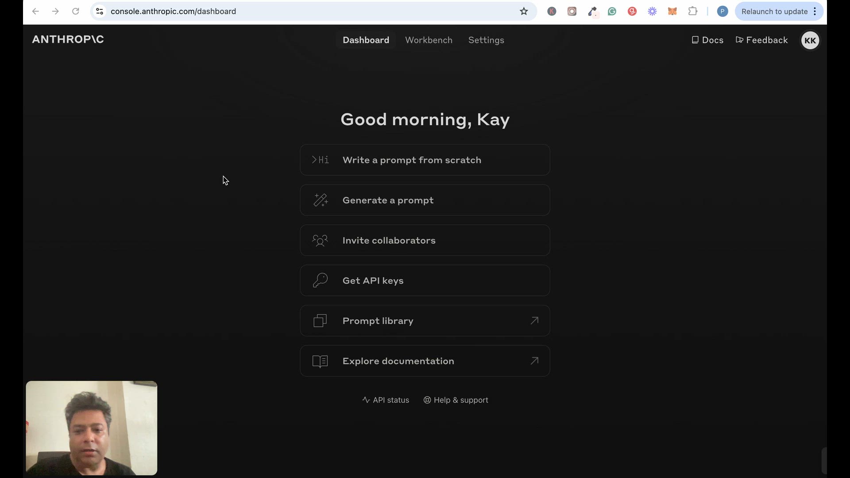This screenshot has height=478, width=850.
Task: Click the magic wand generate icon
Action: point(321,200)
